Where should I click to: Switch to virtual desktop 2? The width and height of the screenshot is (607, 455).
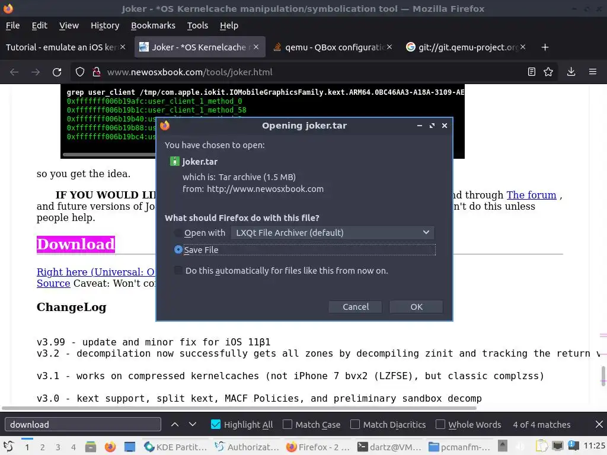click(x=42, y=447)
